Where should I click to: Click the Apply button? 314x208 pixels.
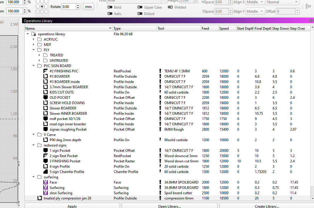72,206
